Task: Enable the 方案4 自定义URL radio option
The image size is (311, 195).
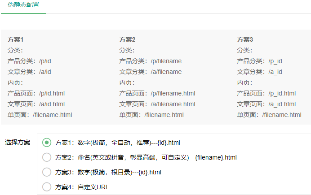Action: (x=47, y=187)
